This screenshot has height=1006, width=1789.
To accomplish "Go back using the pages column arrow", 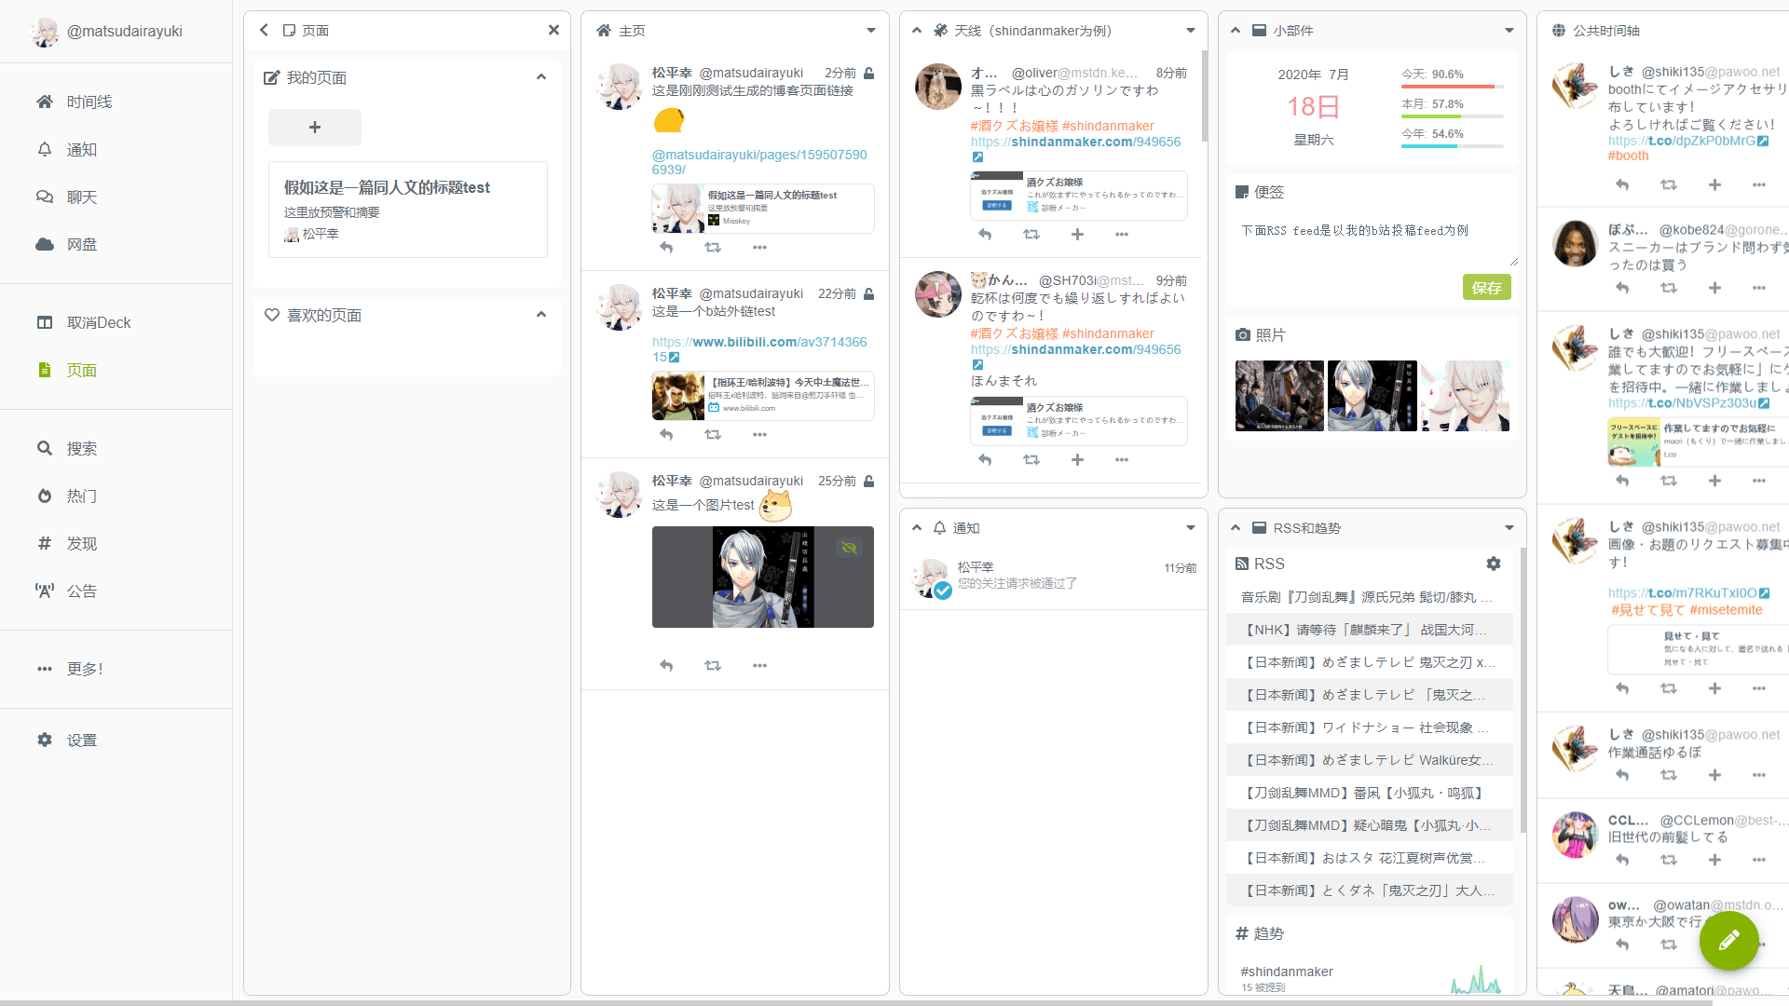I will tap(265, 31).
